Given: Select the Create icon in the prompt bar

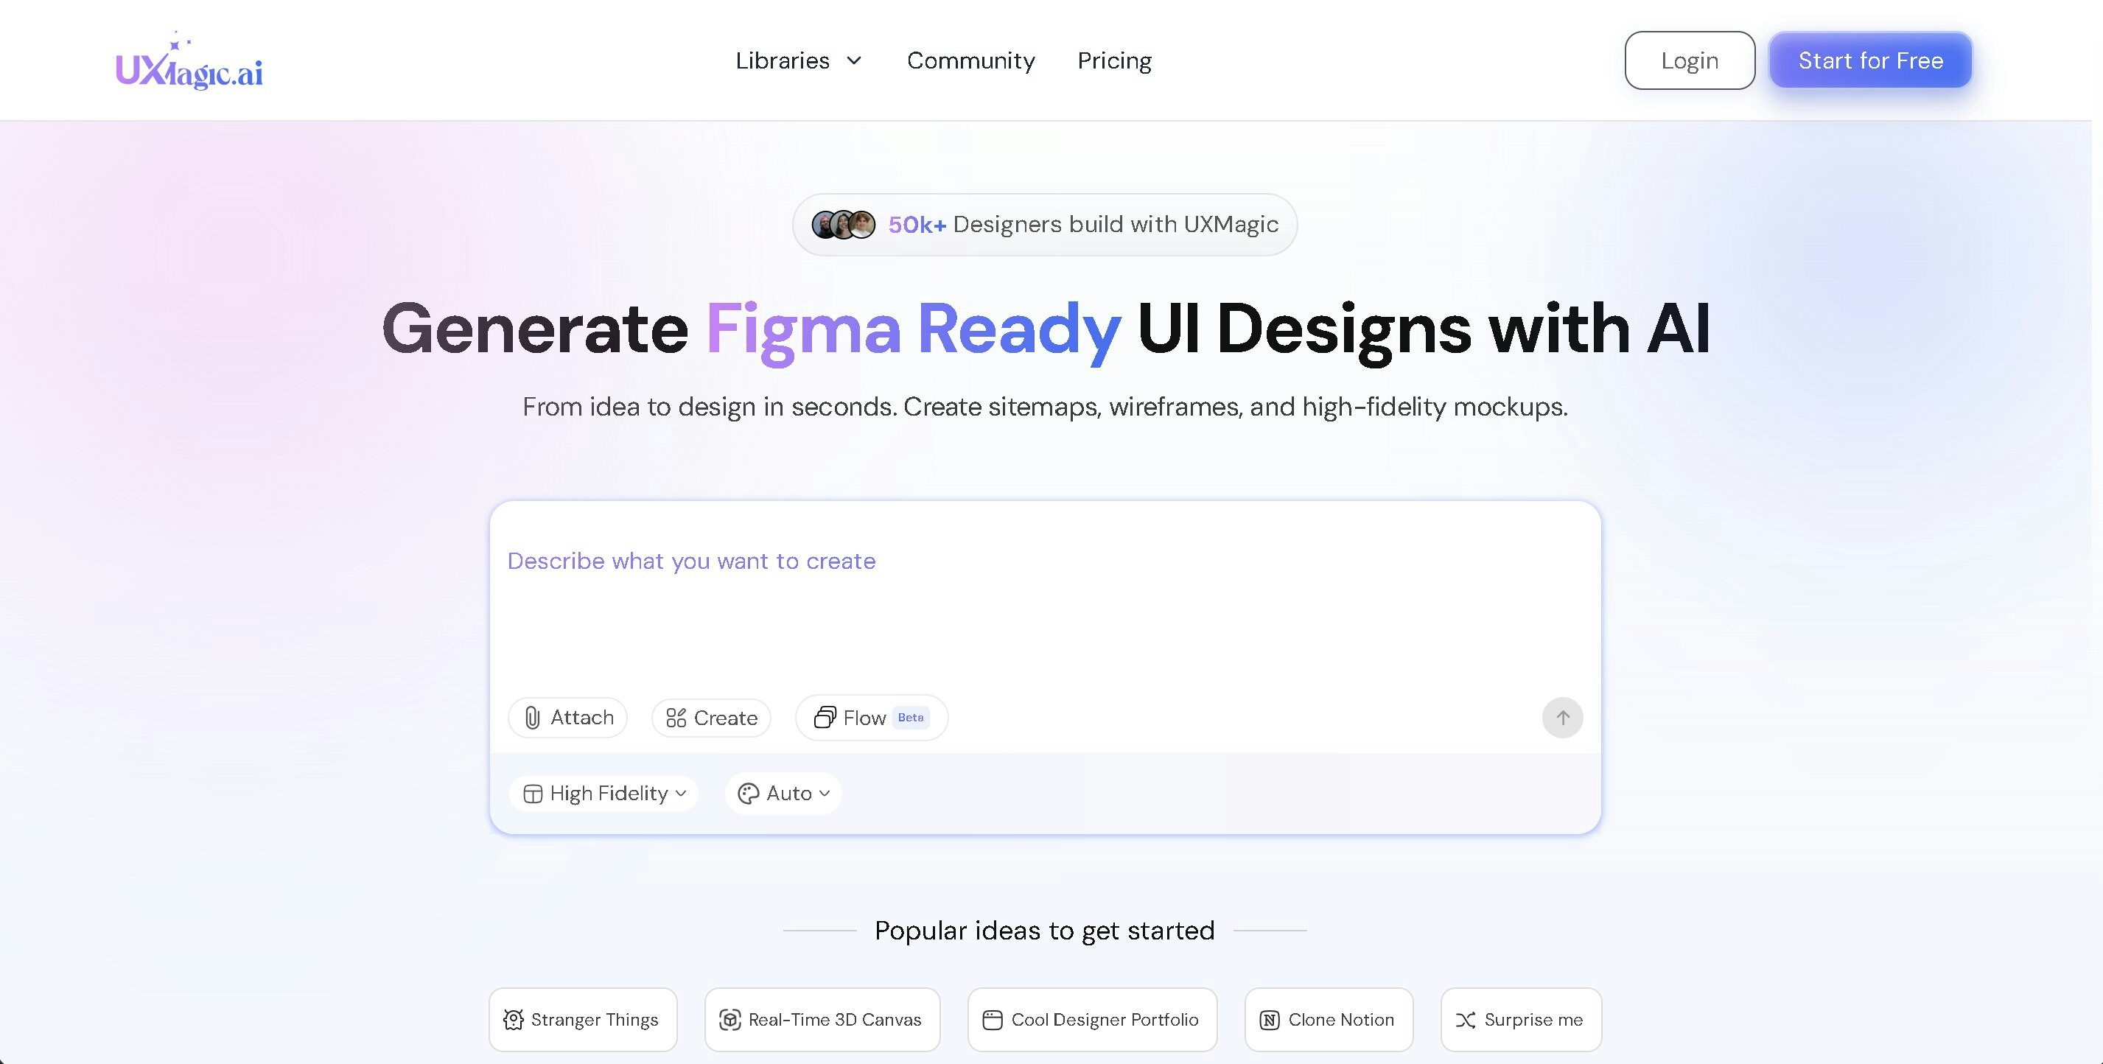Looking at the screenshot, I should (676, 718).
